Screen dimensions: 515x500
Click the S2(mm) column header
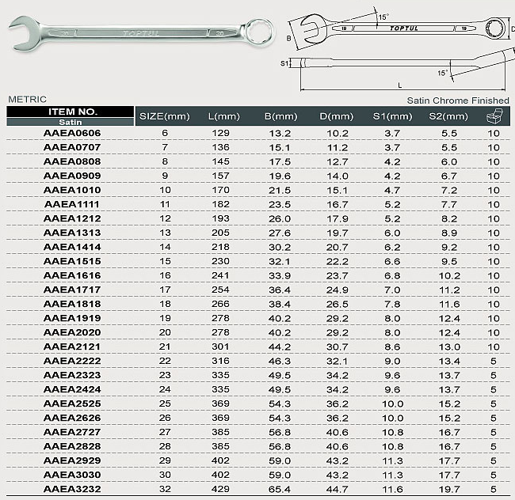click(448, 116)
